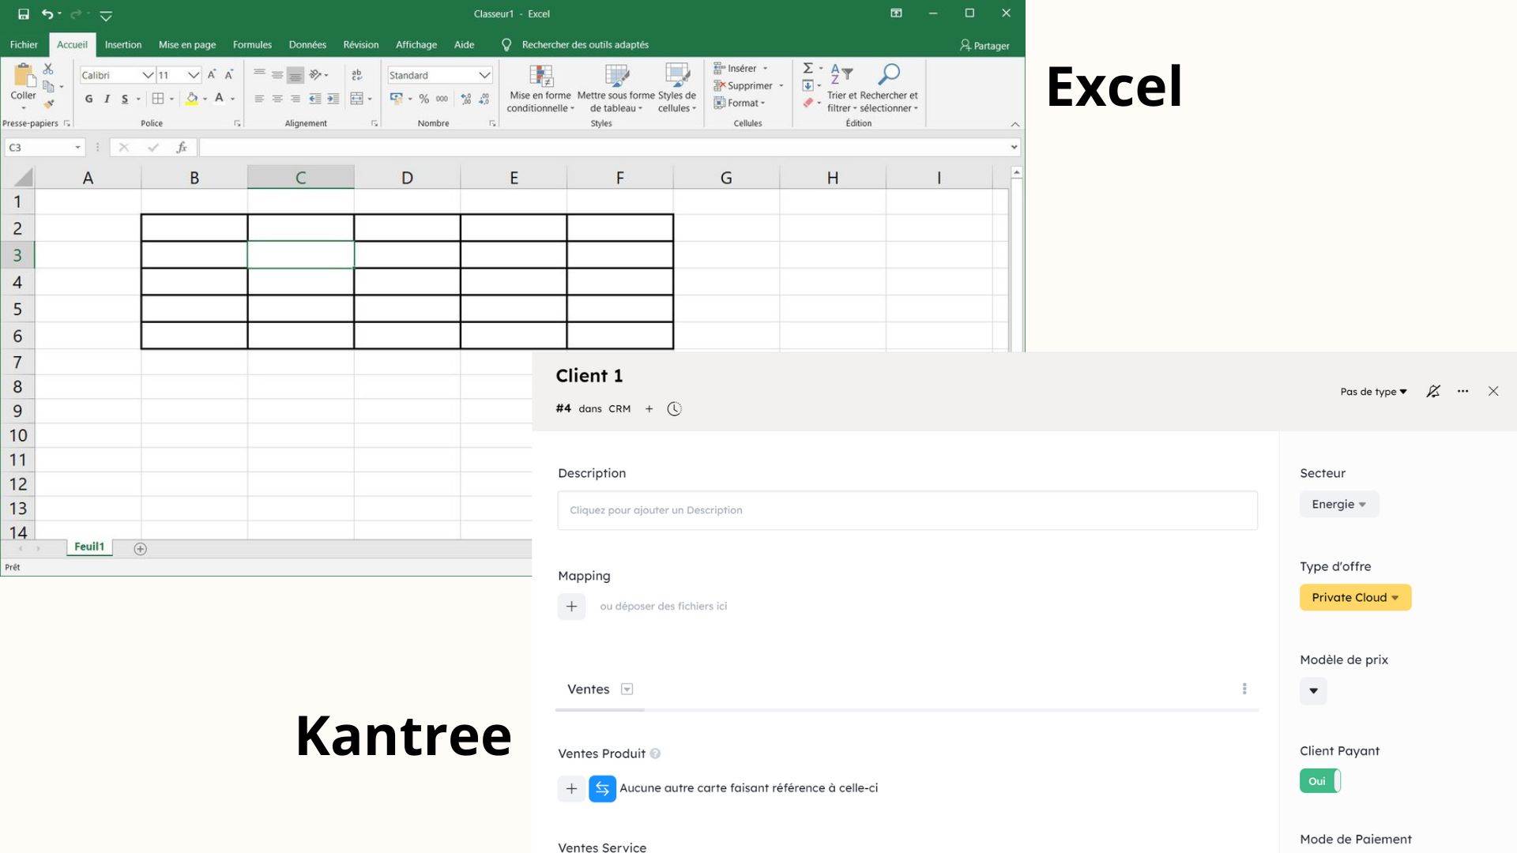
Task: Toggle underline S formatting in Excel
Action: (x=125, y=99)
